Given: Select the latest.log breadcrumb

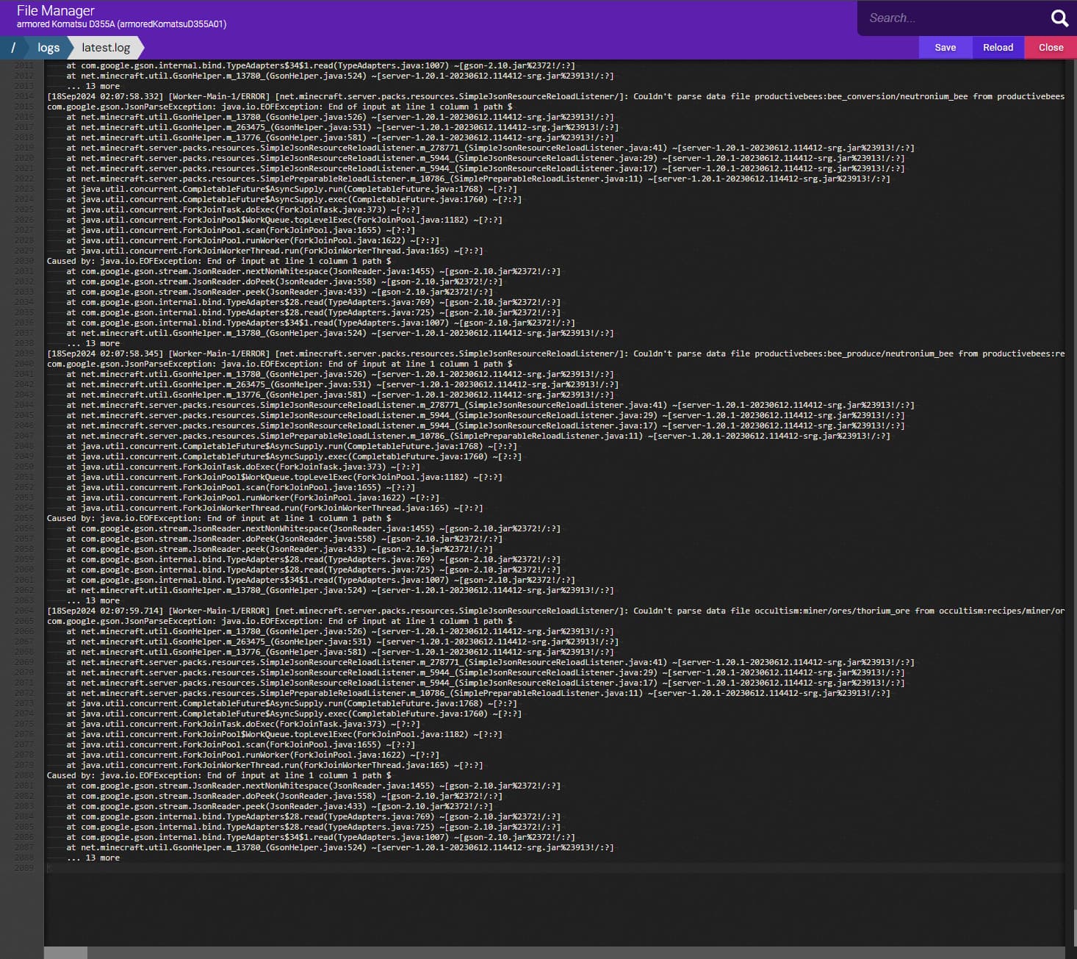Looking at the screenshot, I should pos(106,48).
